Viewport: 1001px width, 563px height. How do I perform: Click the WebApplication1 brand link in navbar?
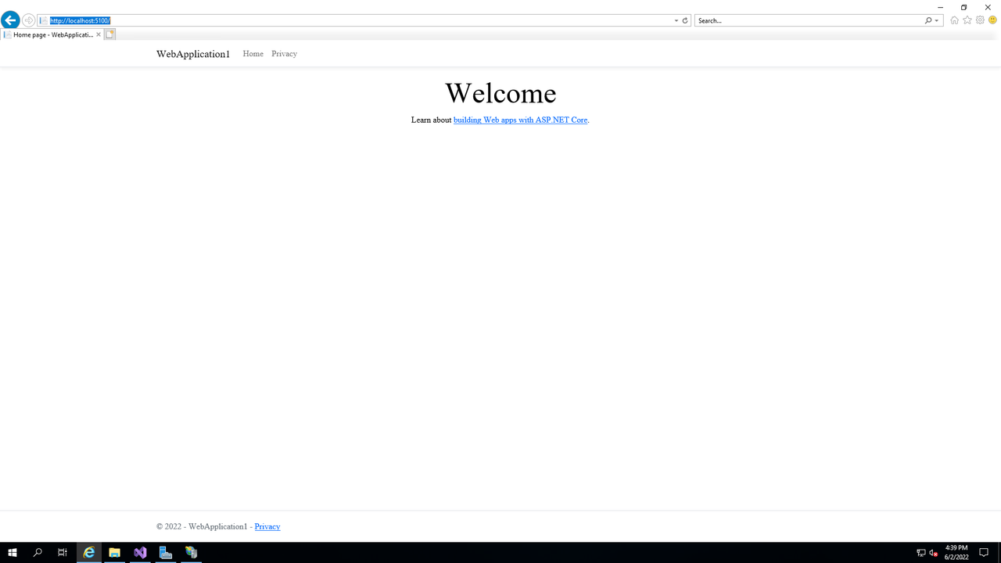point(193,54)
